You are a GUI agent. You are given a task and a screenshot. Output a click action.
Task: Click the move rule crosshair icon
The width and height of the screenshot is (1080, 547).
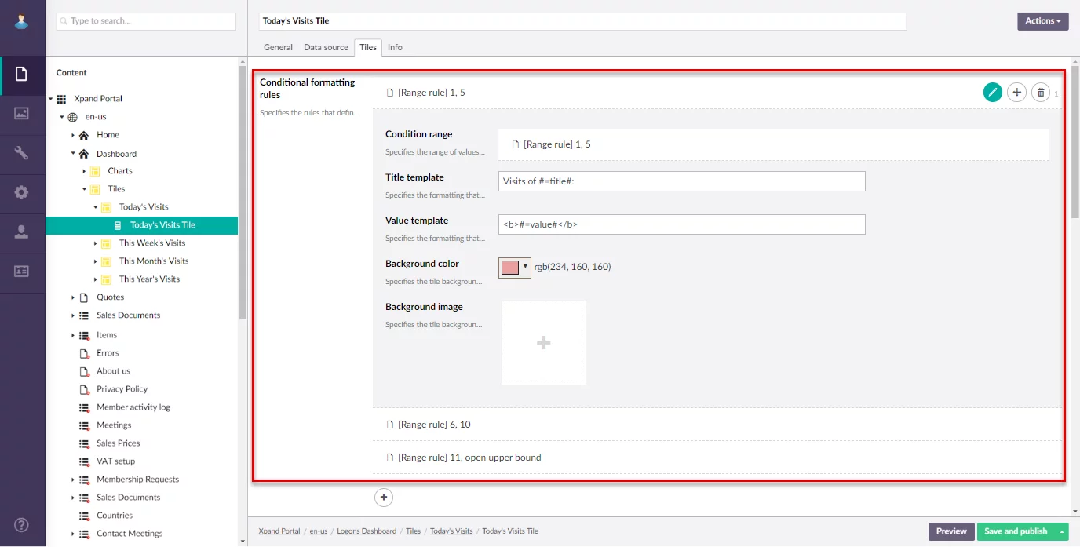point(1016,93)
